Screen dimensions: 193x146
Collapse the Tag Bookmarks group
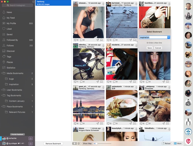click(x=1, y=95)
